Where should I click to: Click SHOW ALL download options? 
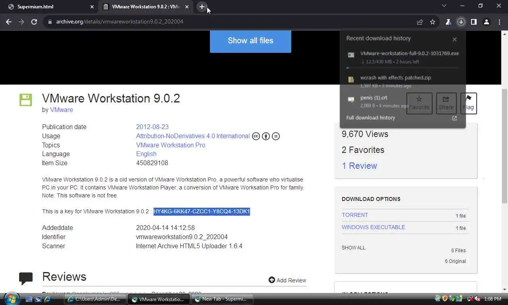[353, 248]
